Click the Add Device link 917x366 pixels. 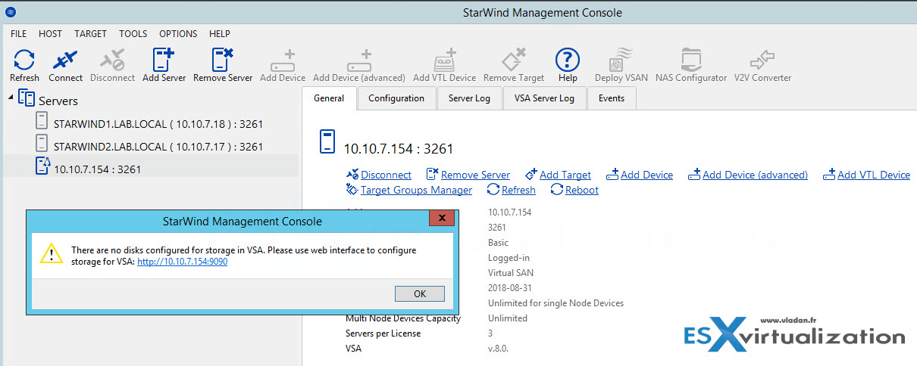(646, 175)
